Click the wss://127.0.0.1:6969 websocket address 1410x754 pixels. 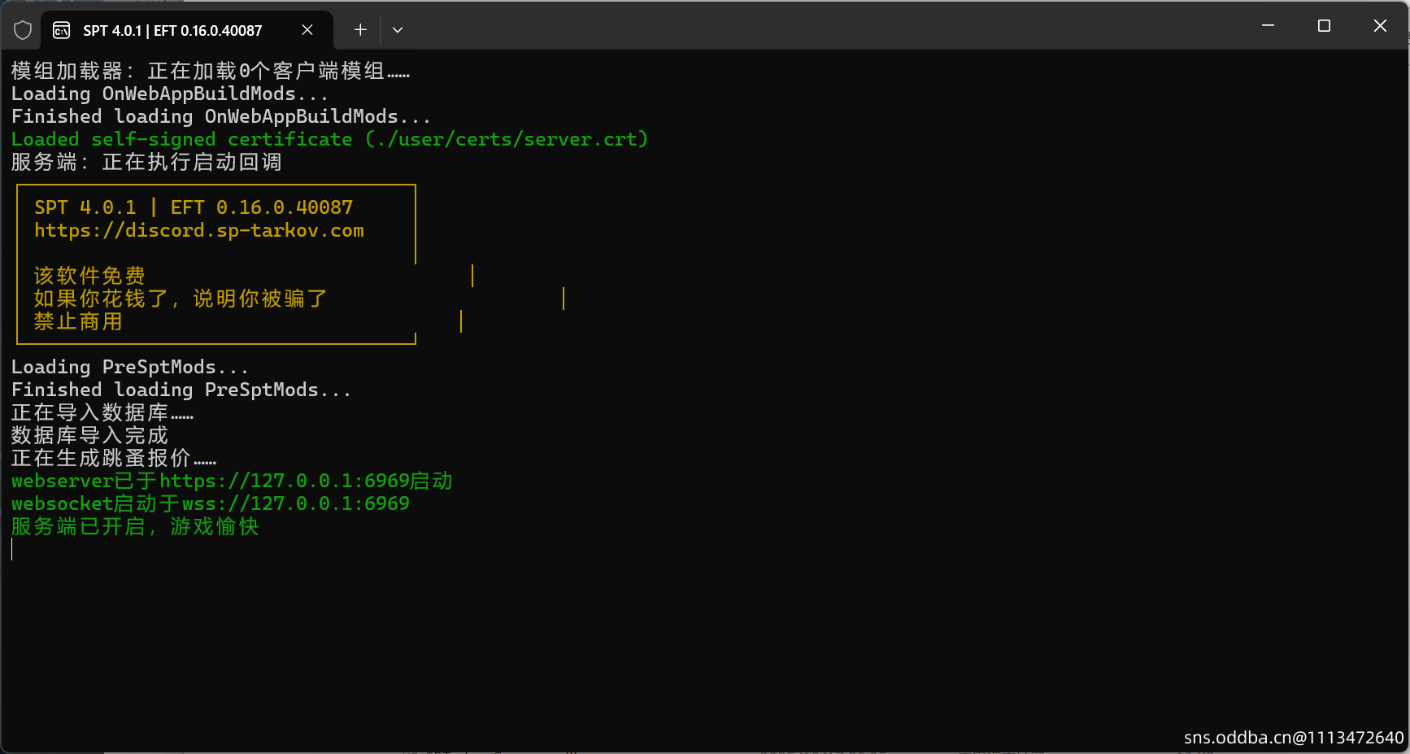(295, 504)
